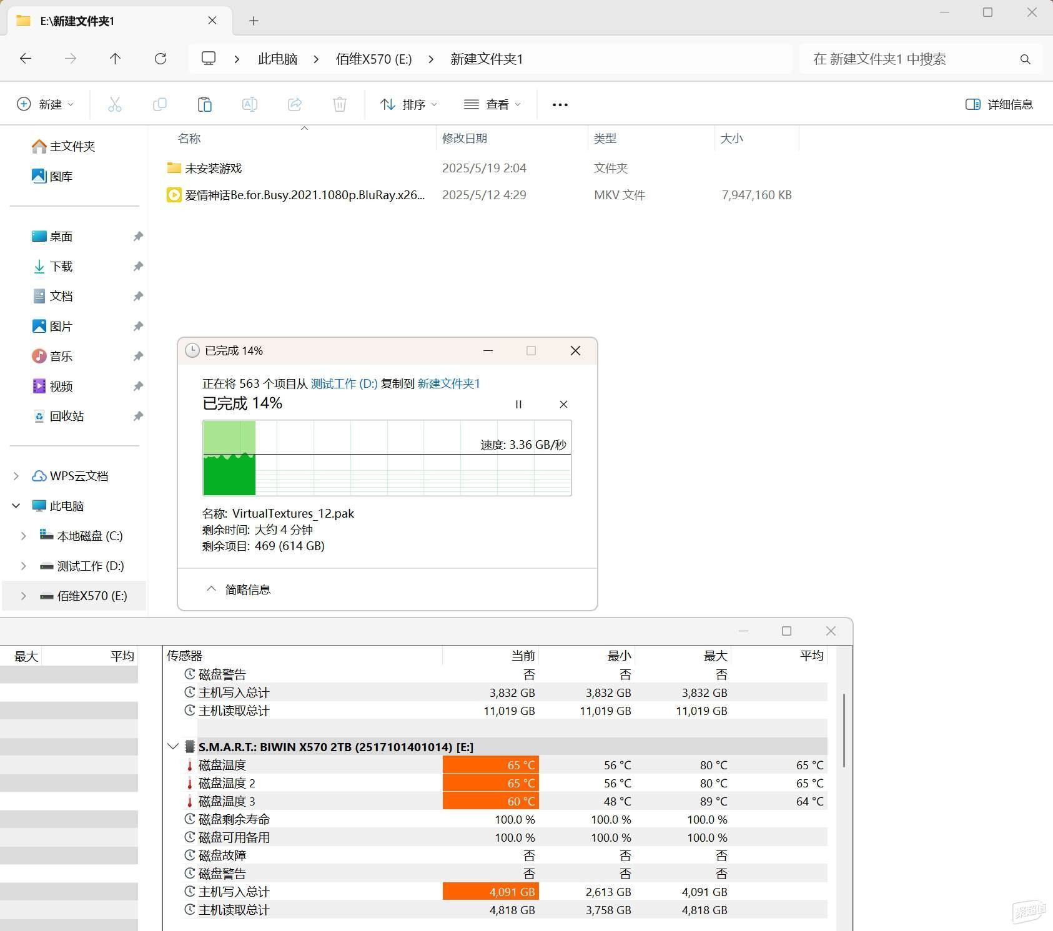
Task: Click the 测试工作 (D:) source link
Action: point(344,383)
